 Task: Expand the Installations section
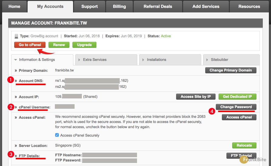coord(170,60)
